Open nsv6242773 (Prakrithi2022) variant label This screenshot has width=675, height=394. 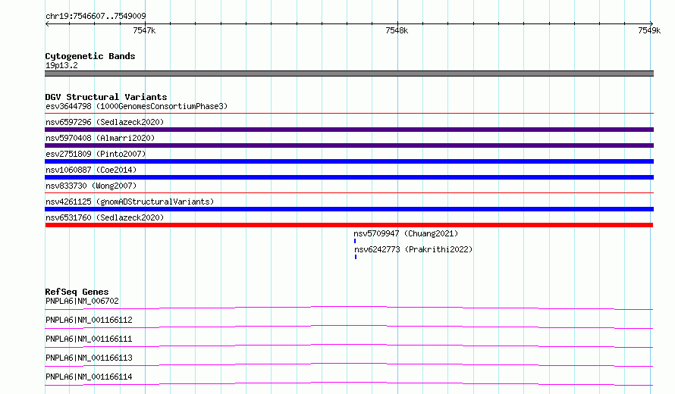tap(413, 249)
